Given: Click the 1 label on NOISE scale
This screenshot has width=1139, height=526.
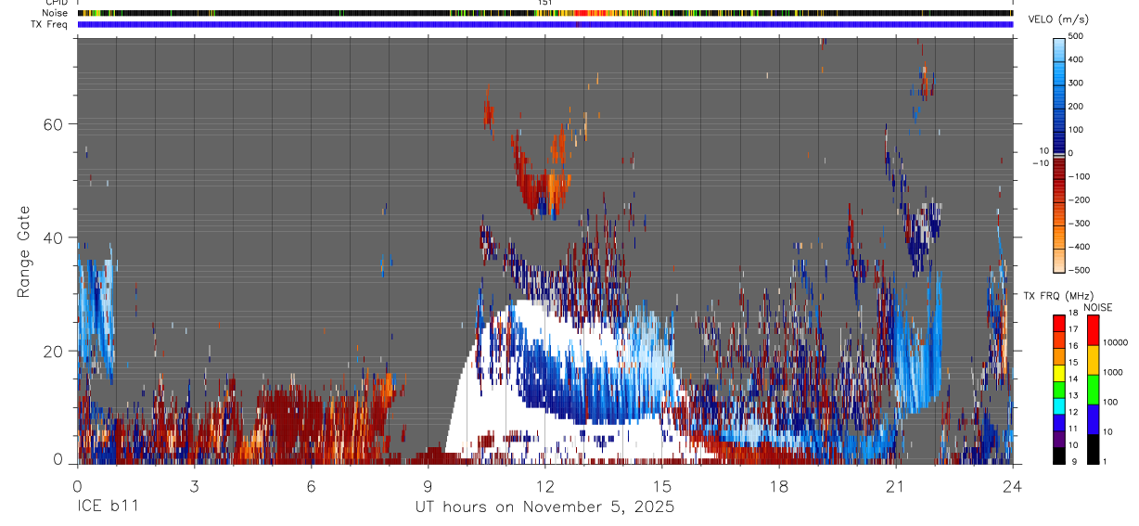Looking at the screenshot, I should [1105, 461].
